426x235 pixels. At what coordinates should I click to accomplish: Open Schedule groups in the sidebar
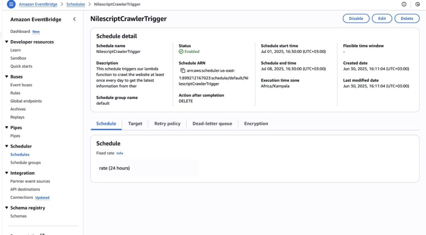coord(25,163)
